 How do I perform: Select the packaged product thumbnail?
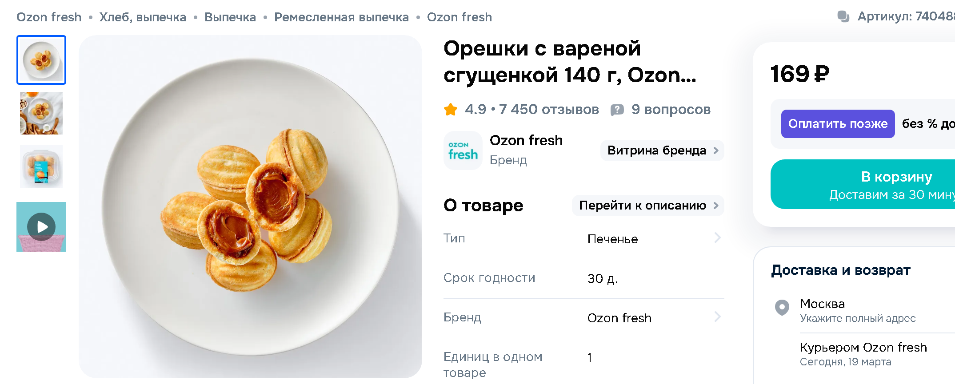click(x=41, y=166)
